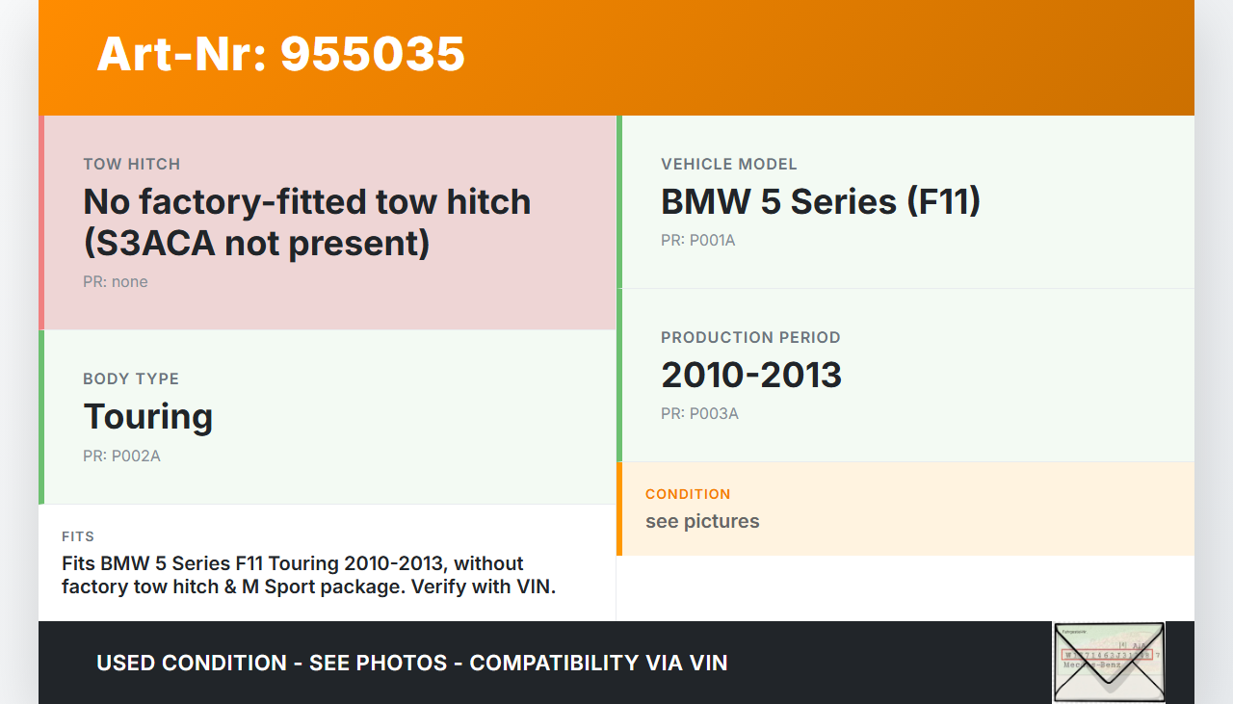Select the TOW HITCH label
This screenshot has height=704, width=1233.
tap(131, 165)
